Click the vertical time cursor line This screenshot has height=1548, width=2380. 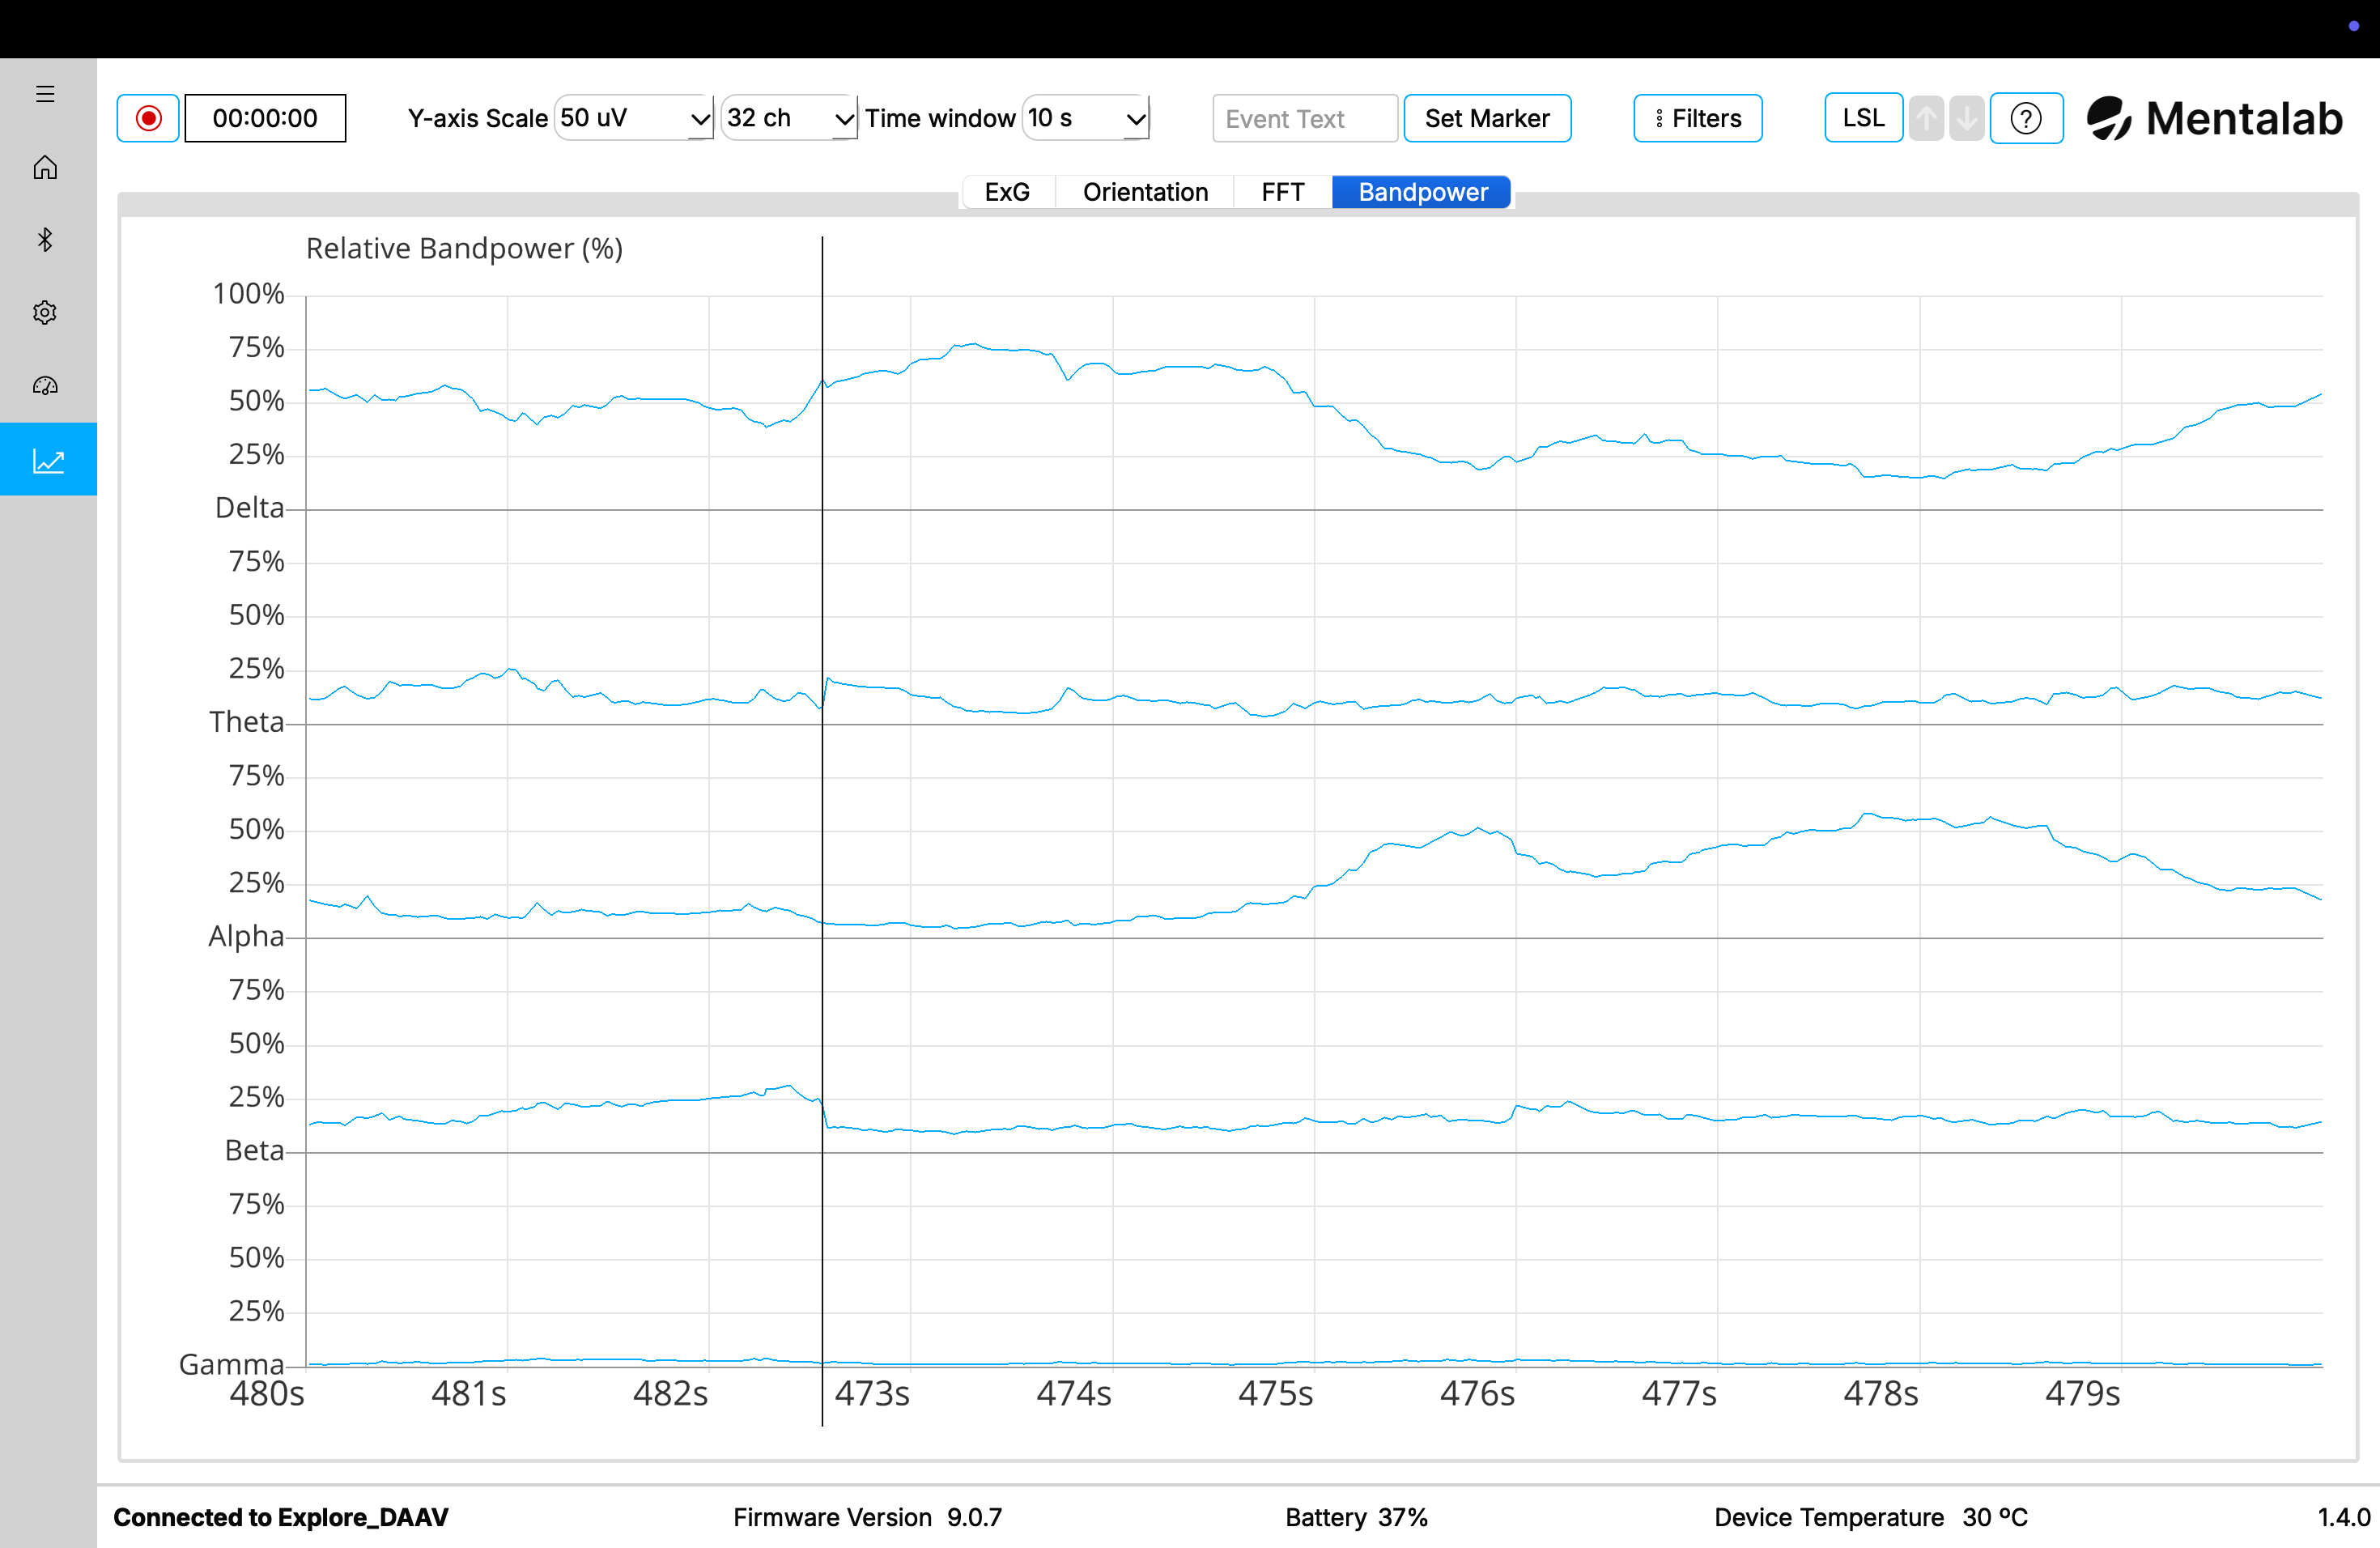pos(822,830)
